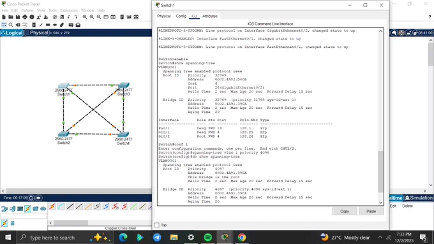Screen dimensions: 434x244
Task: Click the Copy button in CLI
Action: click(x=344, y=212)
